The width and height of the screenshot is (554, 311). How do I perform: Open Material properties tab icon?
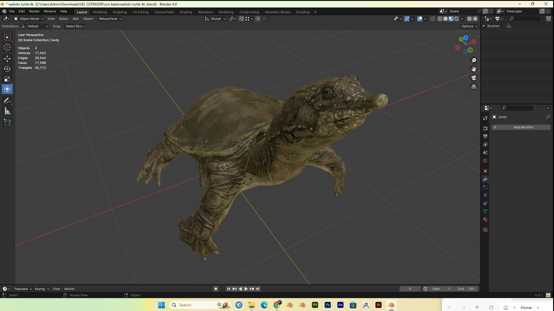click(x=485, y=219)
